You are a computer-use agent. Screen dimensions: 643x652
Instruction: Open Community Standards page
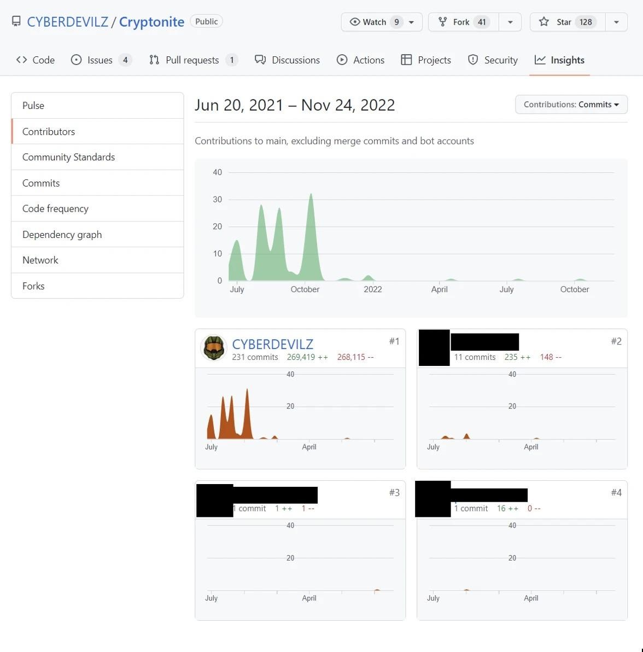(97, 157)
